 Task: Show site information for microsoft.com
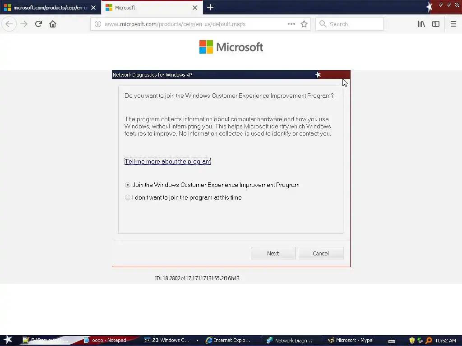pyautogui.click(x=98, y=24)
